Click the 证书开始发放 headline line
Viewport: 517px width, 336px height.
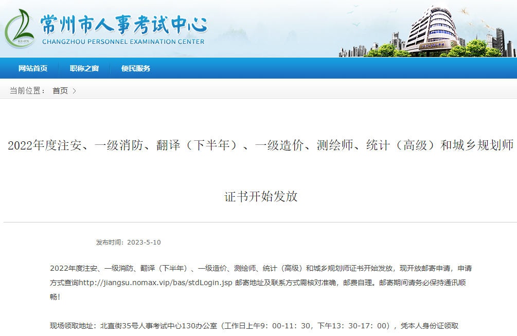tap(261, 196)
